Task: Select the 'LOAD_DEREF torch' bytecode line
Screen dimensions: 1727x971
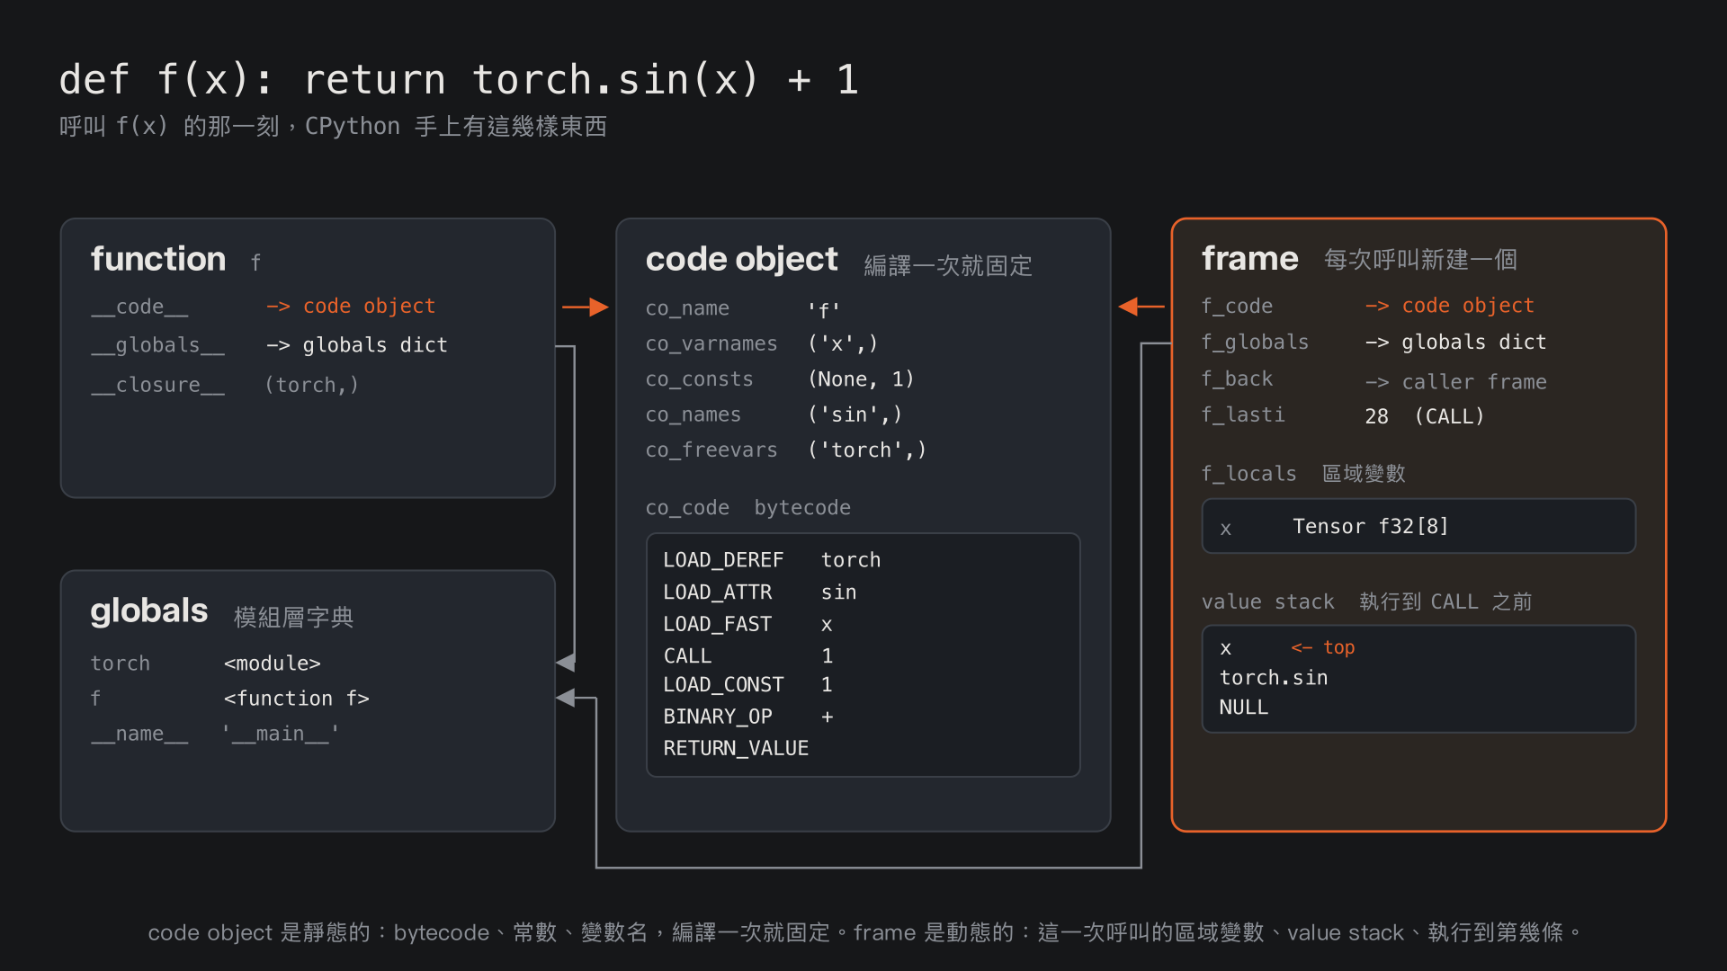Action: (x=772, y=560)
